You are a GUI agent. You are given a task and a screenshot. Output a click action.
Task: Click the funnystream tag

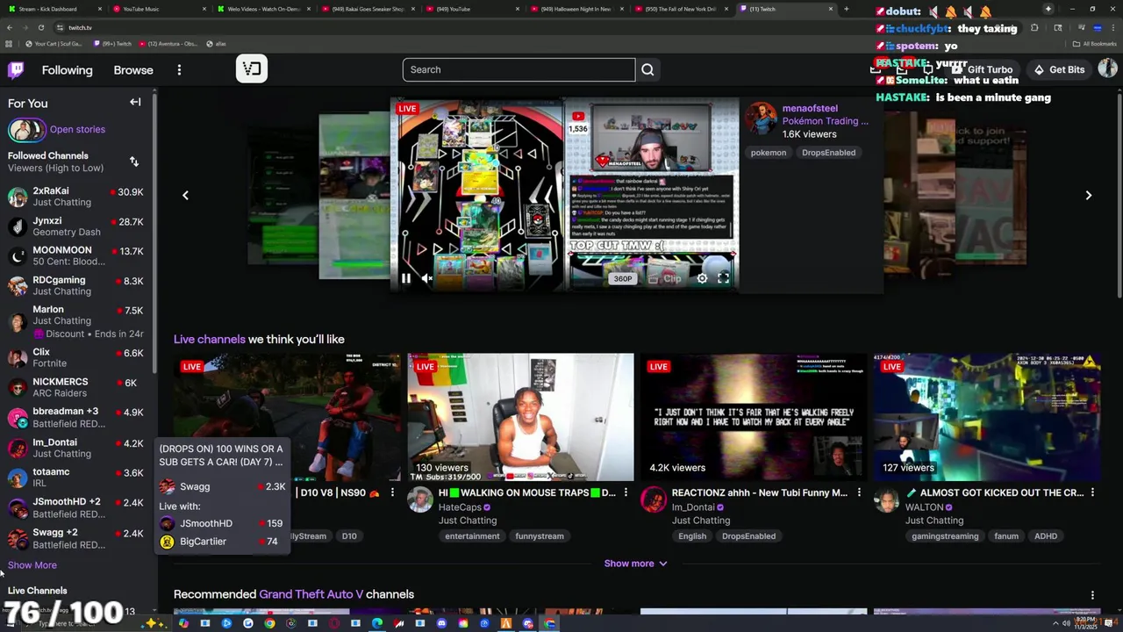(x=540, y=536)
